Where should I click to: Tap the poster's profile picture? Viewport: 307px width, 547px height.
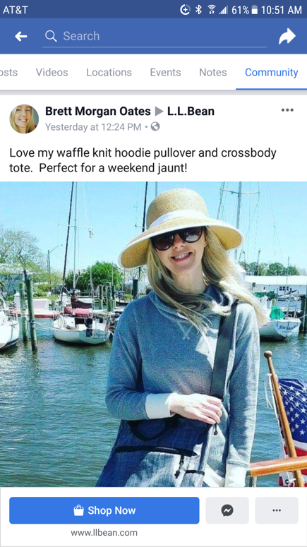pyautogui.click(x=24, y=119)
